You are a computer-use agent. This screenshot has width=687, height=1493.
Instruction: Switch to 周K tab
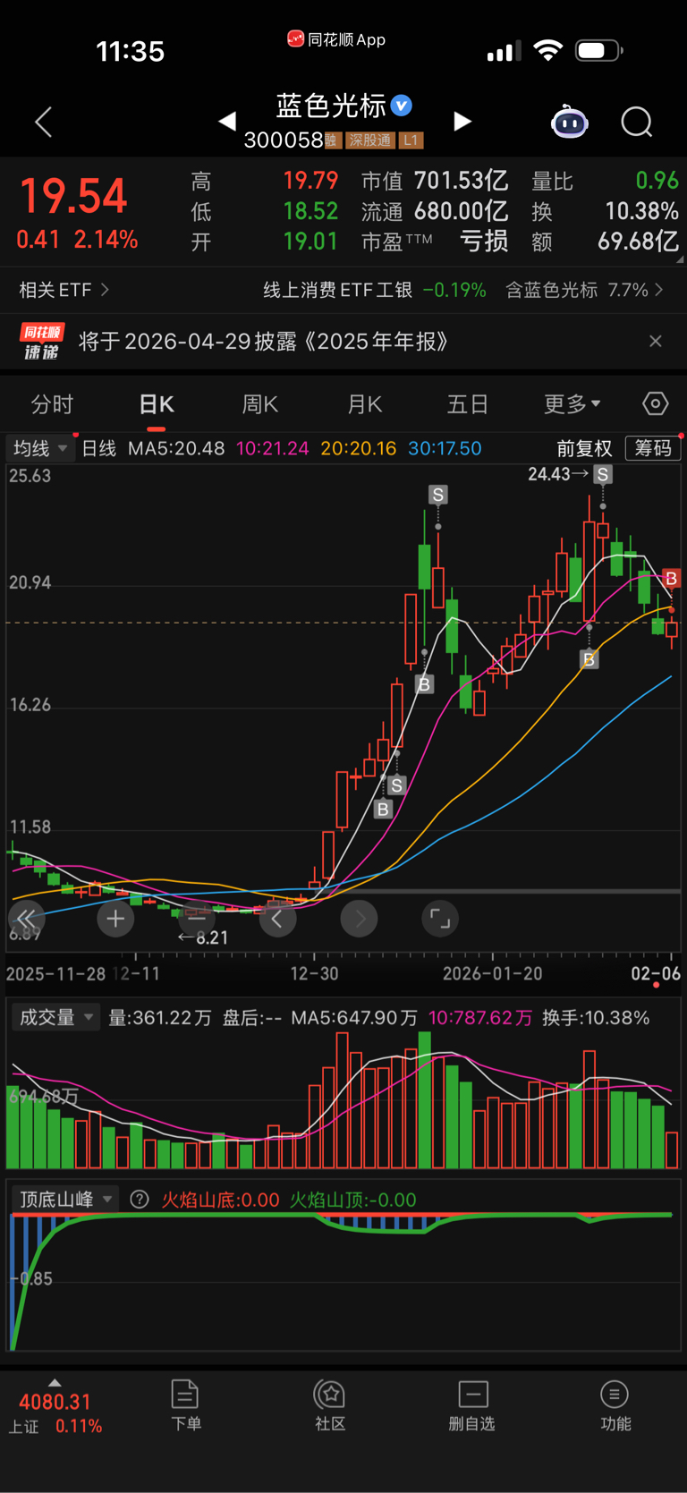(260, 404)
